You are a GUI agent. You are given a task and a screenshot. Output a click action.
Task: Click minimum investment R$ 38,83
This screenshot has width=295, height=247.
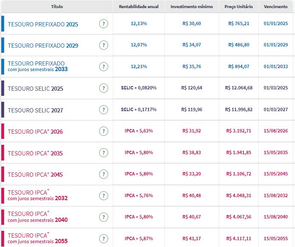[192, 152]
